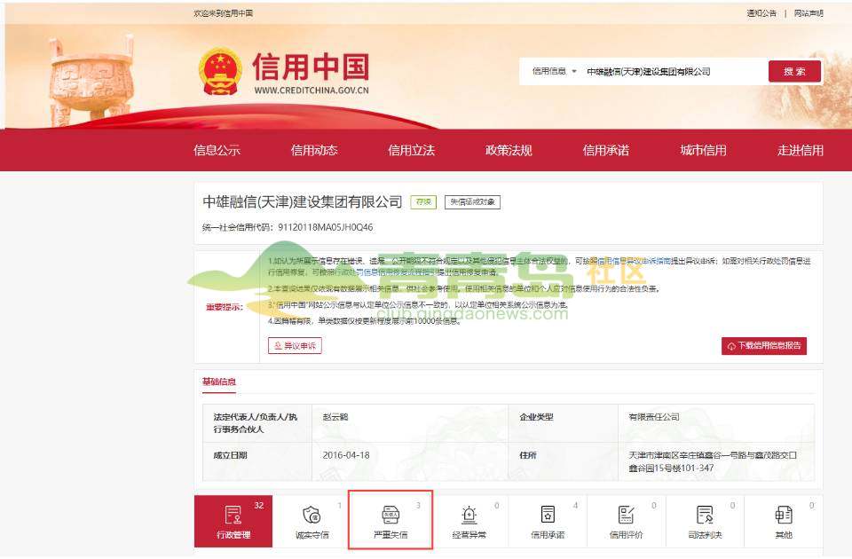Screen dimensions: 852x559
Task: Click the 异议申诉 button
Action: pyautogui.click(x=295, y=345)
